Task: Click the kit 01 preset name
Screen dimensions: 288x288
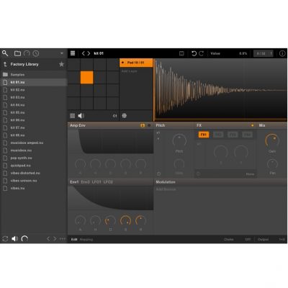Action: 99,53
